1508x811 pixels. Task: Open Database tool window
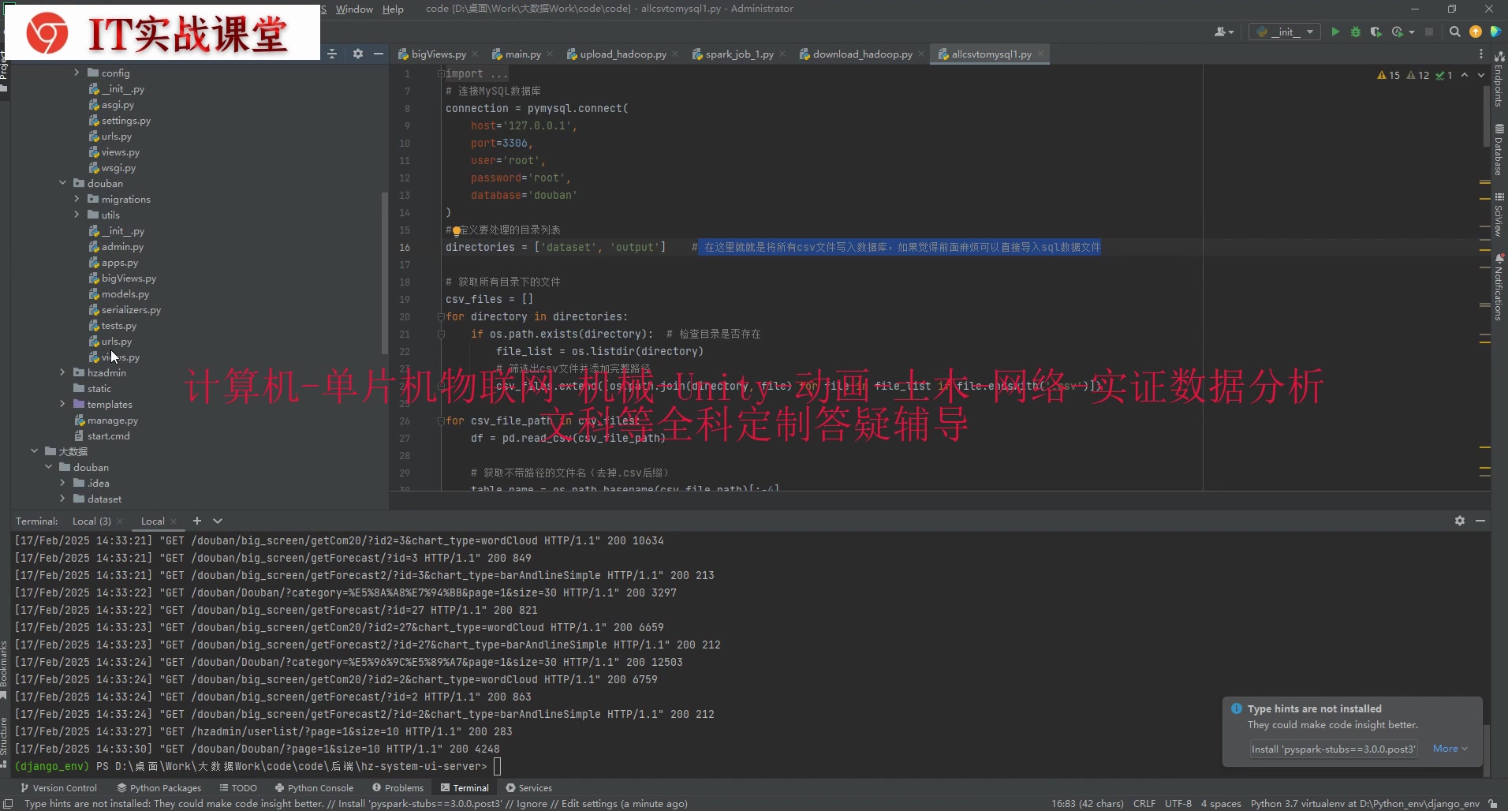coord(1499,149)
